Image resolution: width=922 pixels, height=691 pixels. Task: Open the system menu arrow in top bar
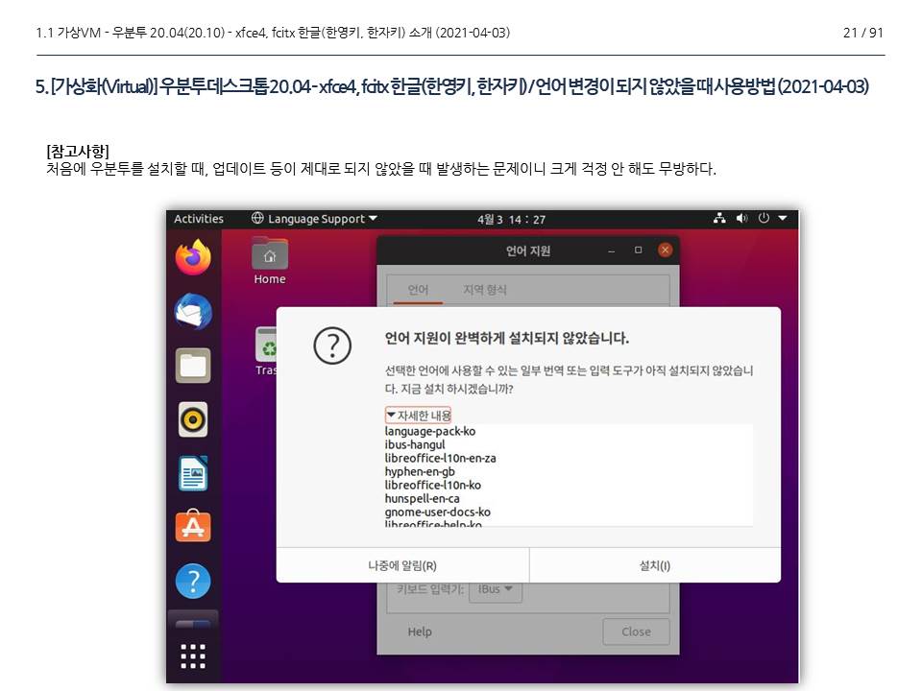point(783,219)
